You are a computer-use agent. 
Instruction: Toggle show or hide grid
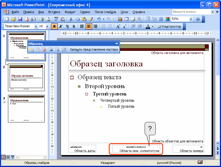click(161, 19)
